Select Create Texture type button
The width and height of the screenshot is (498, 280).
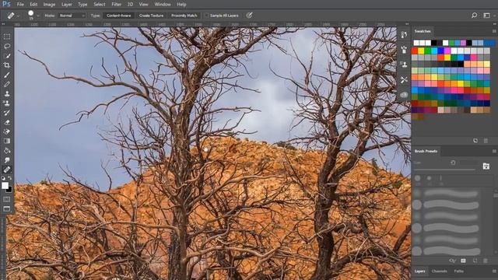click(x=151, y=16)
